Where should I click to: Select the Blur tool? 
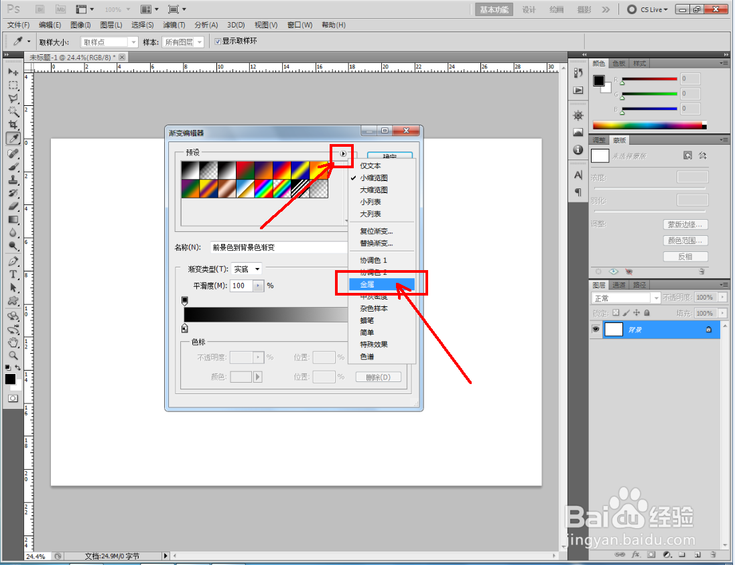13,233
